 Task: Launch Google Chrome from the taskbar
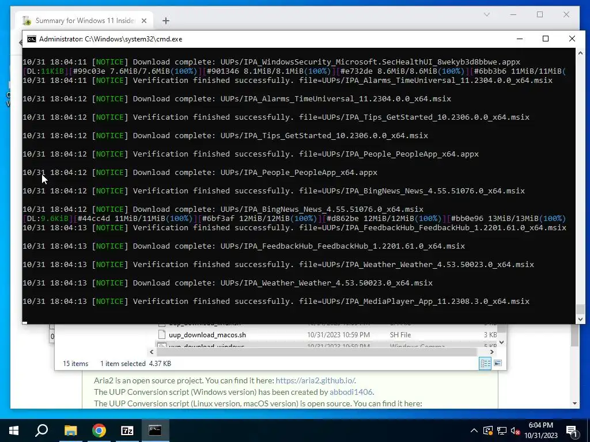coord(99,430)
